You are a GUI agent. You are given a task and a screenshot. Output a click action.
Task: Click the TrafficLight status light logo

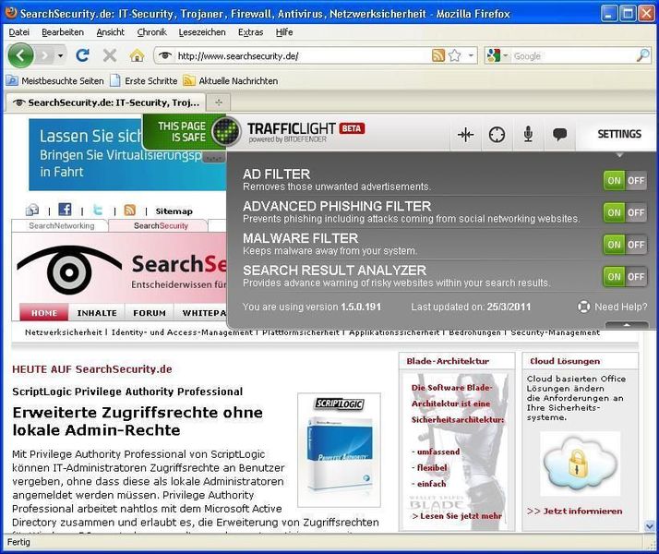226,131
